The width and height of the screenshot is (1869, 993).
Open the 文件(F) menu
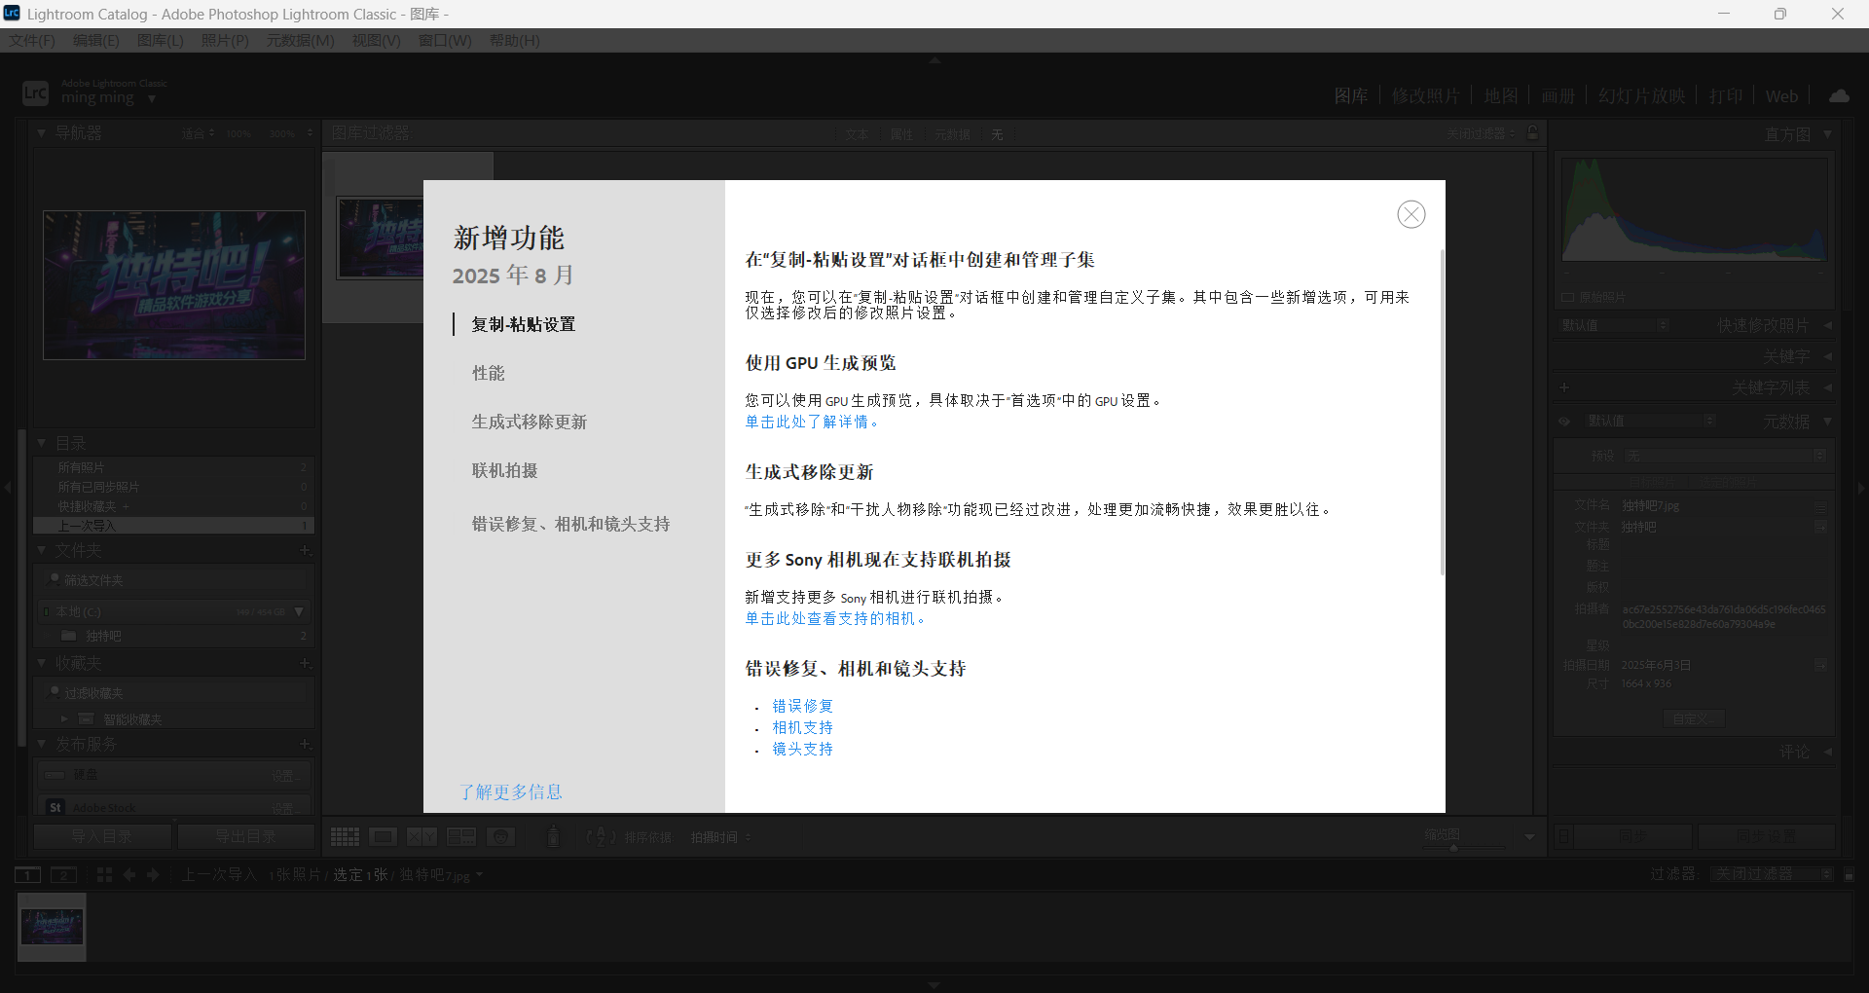[32, 40]
